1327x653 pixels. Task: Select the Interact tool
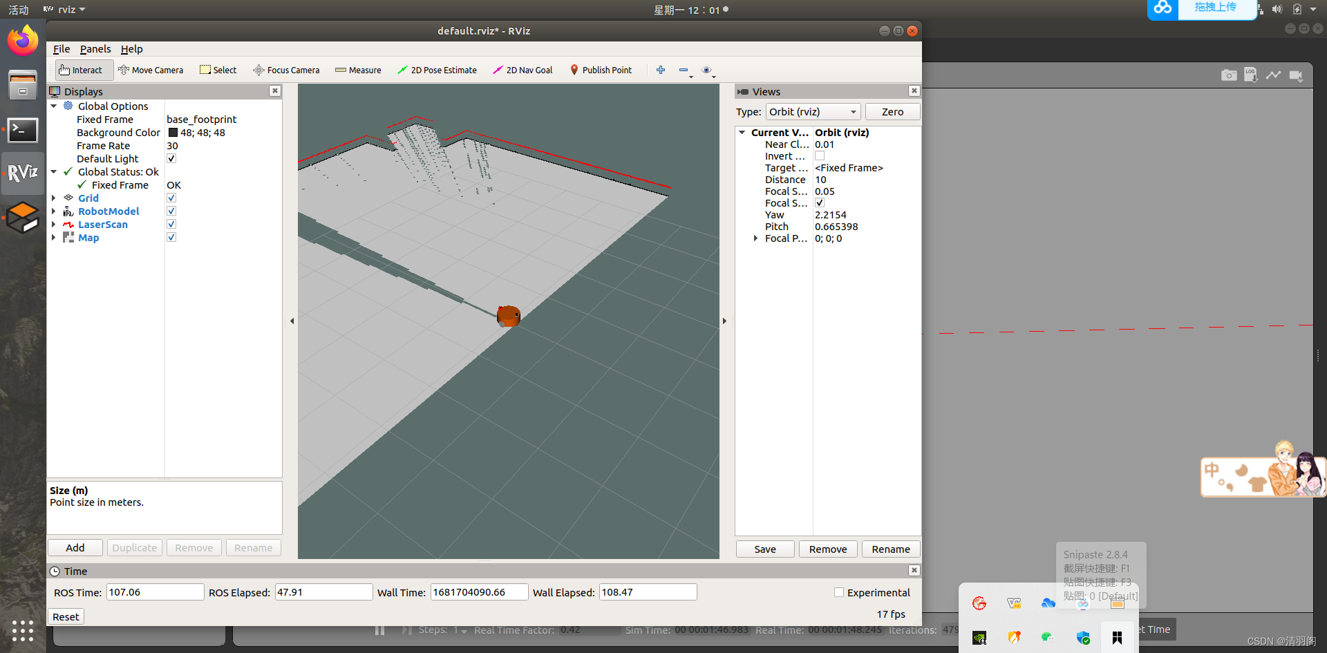point(84,70)
